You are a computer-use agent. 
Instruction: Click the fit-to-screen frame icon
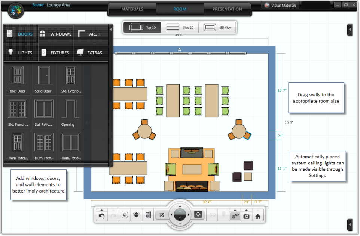click(125, 215)
